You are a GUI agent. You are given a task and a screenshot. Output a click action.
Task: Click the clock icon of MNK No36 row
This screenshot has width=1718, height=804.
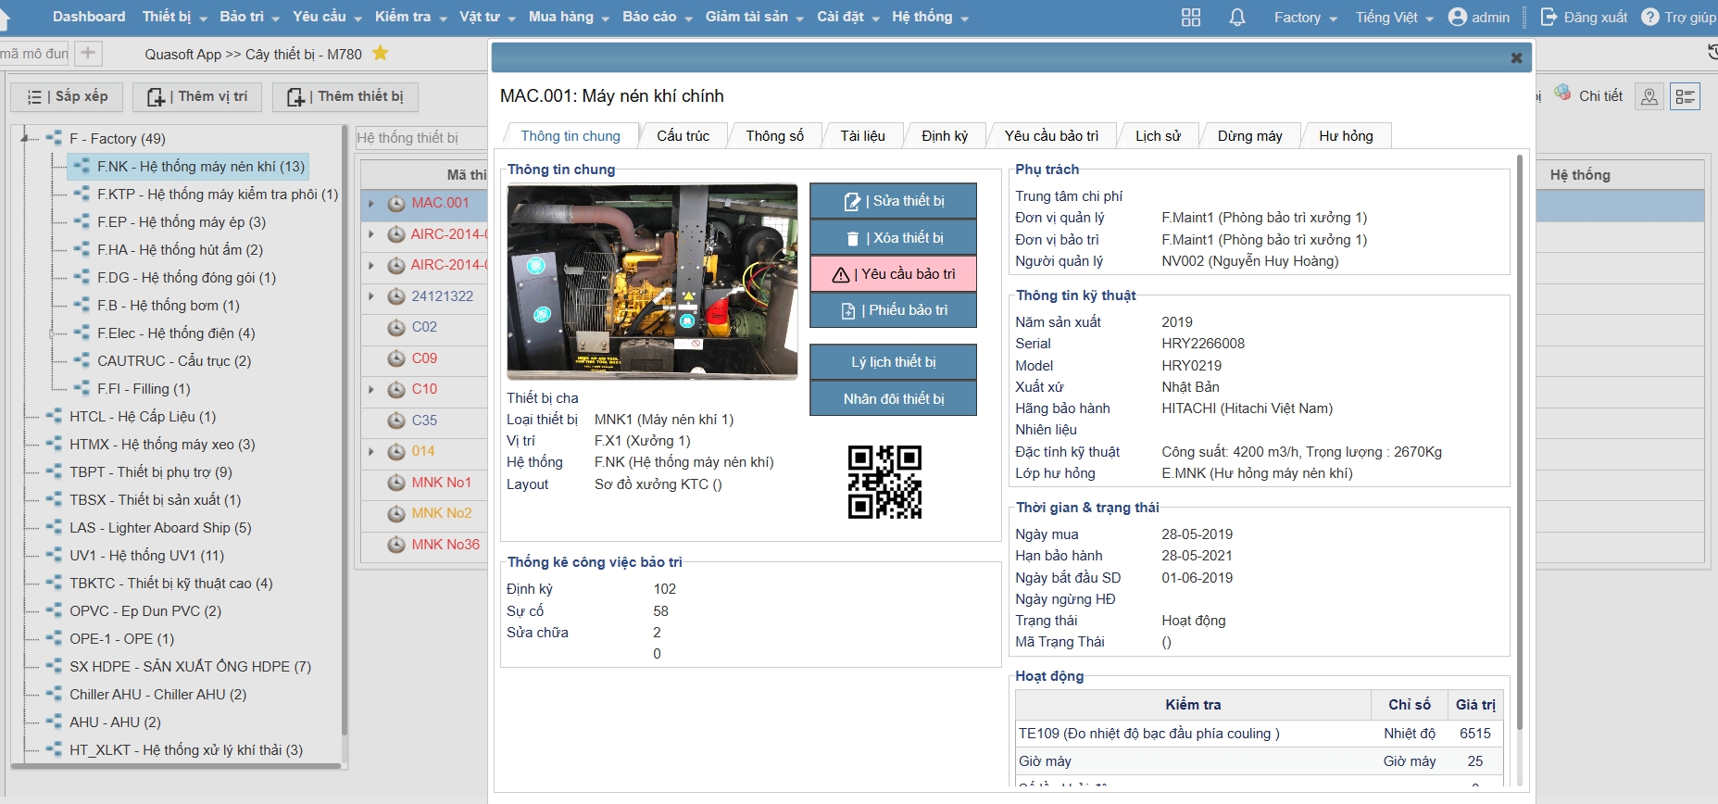click(396, 545)
